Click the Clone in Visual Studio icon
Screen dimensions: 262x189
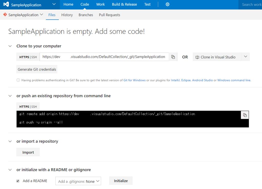197,57
